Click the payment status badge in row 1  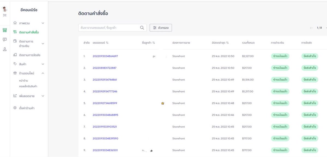click(280, 56)
